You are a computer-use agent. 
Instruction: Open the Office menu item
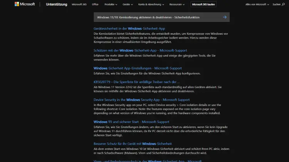point(95,4)
